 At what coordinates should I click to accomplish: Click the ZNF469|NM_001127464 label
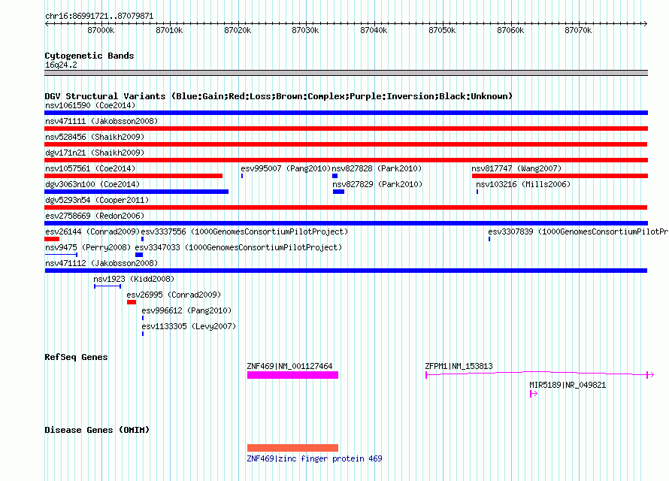coord(289,366)
